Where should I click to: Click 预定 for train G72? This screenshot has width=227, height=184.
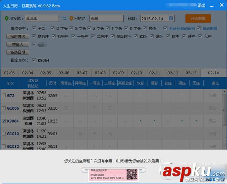213,95
